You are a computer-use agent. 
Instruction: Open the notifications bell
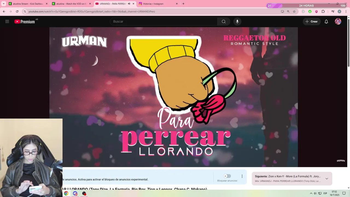(x=326, y=22)
